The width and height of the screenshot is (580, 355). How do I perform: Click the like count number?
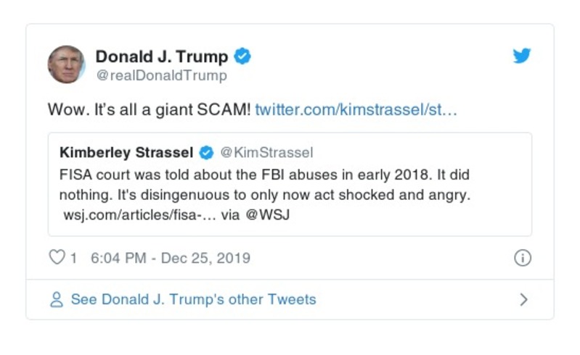pos(73,258)
